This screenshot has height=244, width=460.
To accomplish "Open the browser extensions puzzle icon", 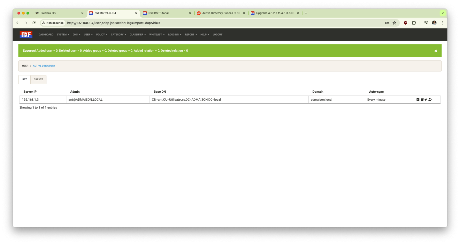I will click(x=414, y=23).
